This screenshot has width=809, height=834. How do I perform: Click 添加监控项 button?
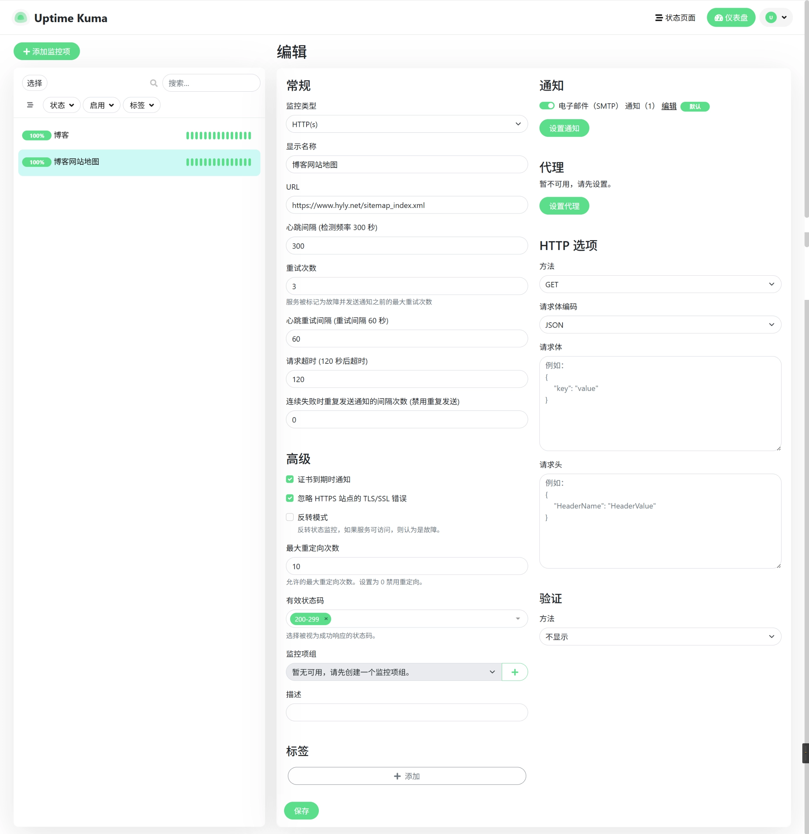coord(47,51)
